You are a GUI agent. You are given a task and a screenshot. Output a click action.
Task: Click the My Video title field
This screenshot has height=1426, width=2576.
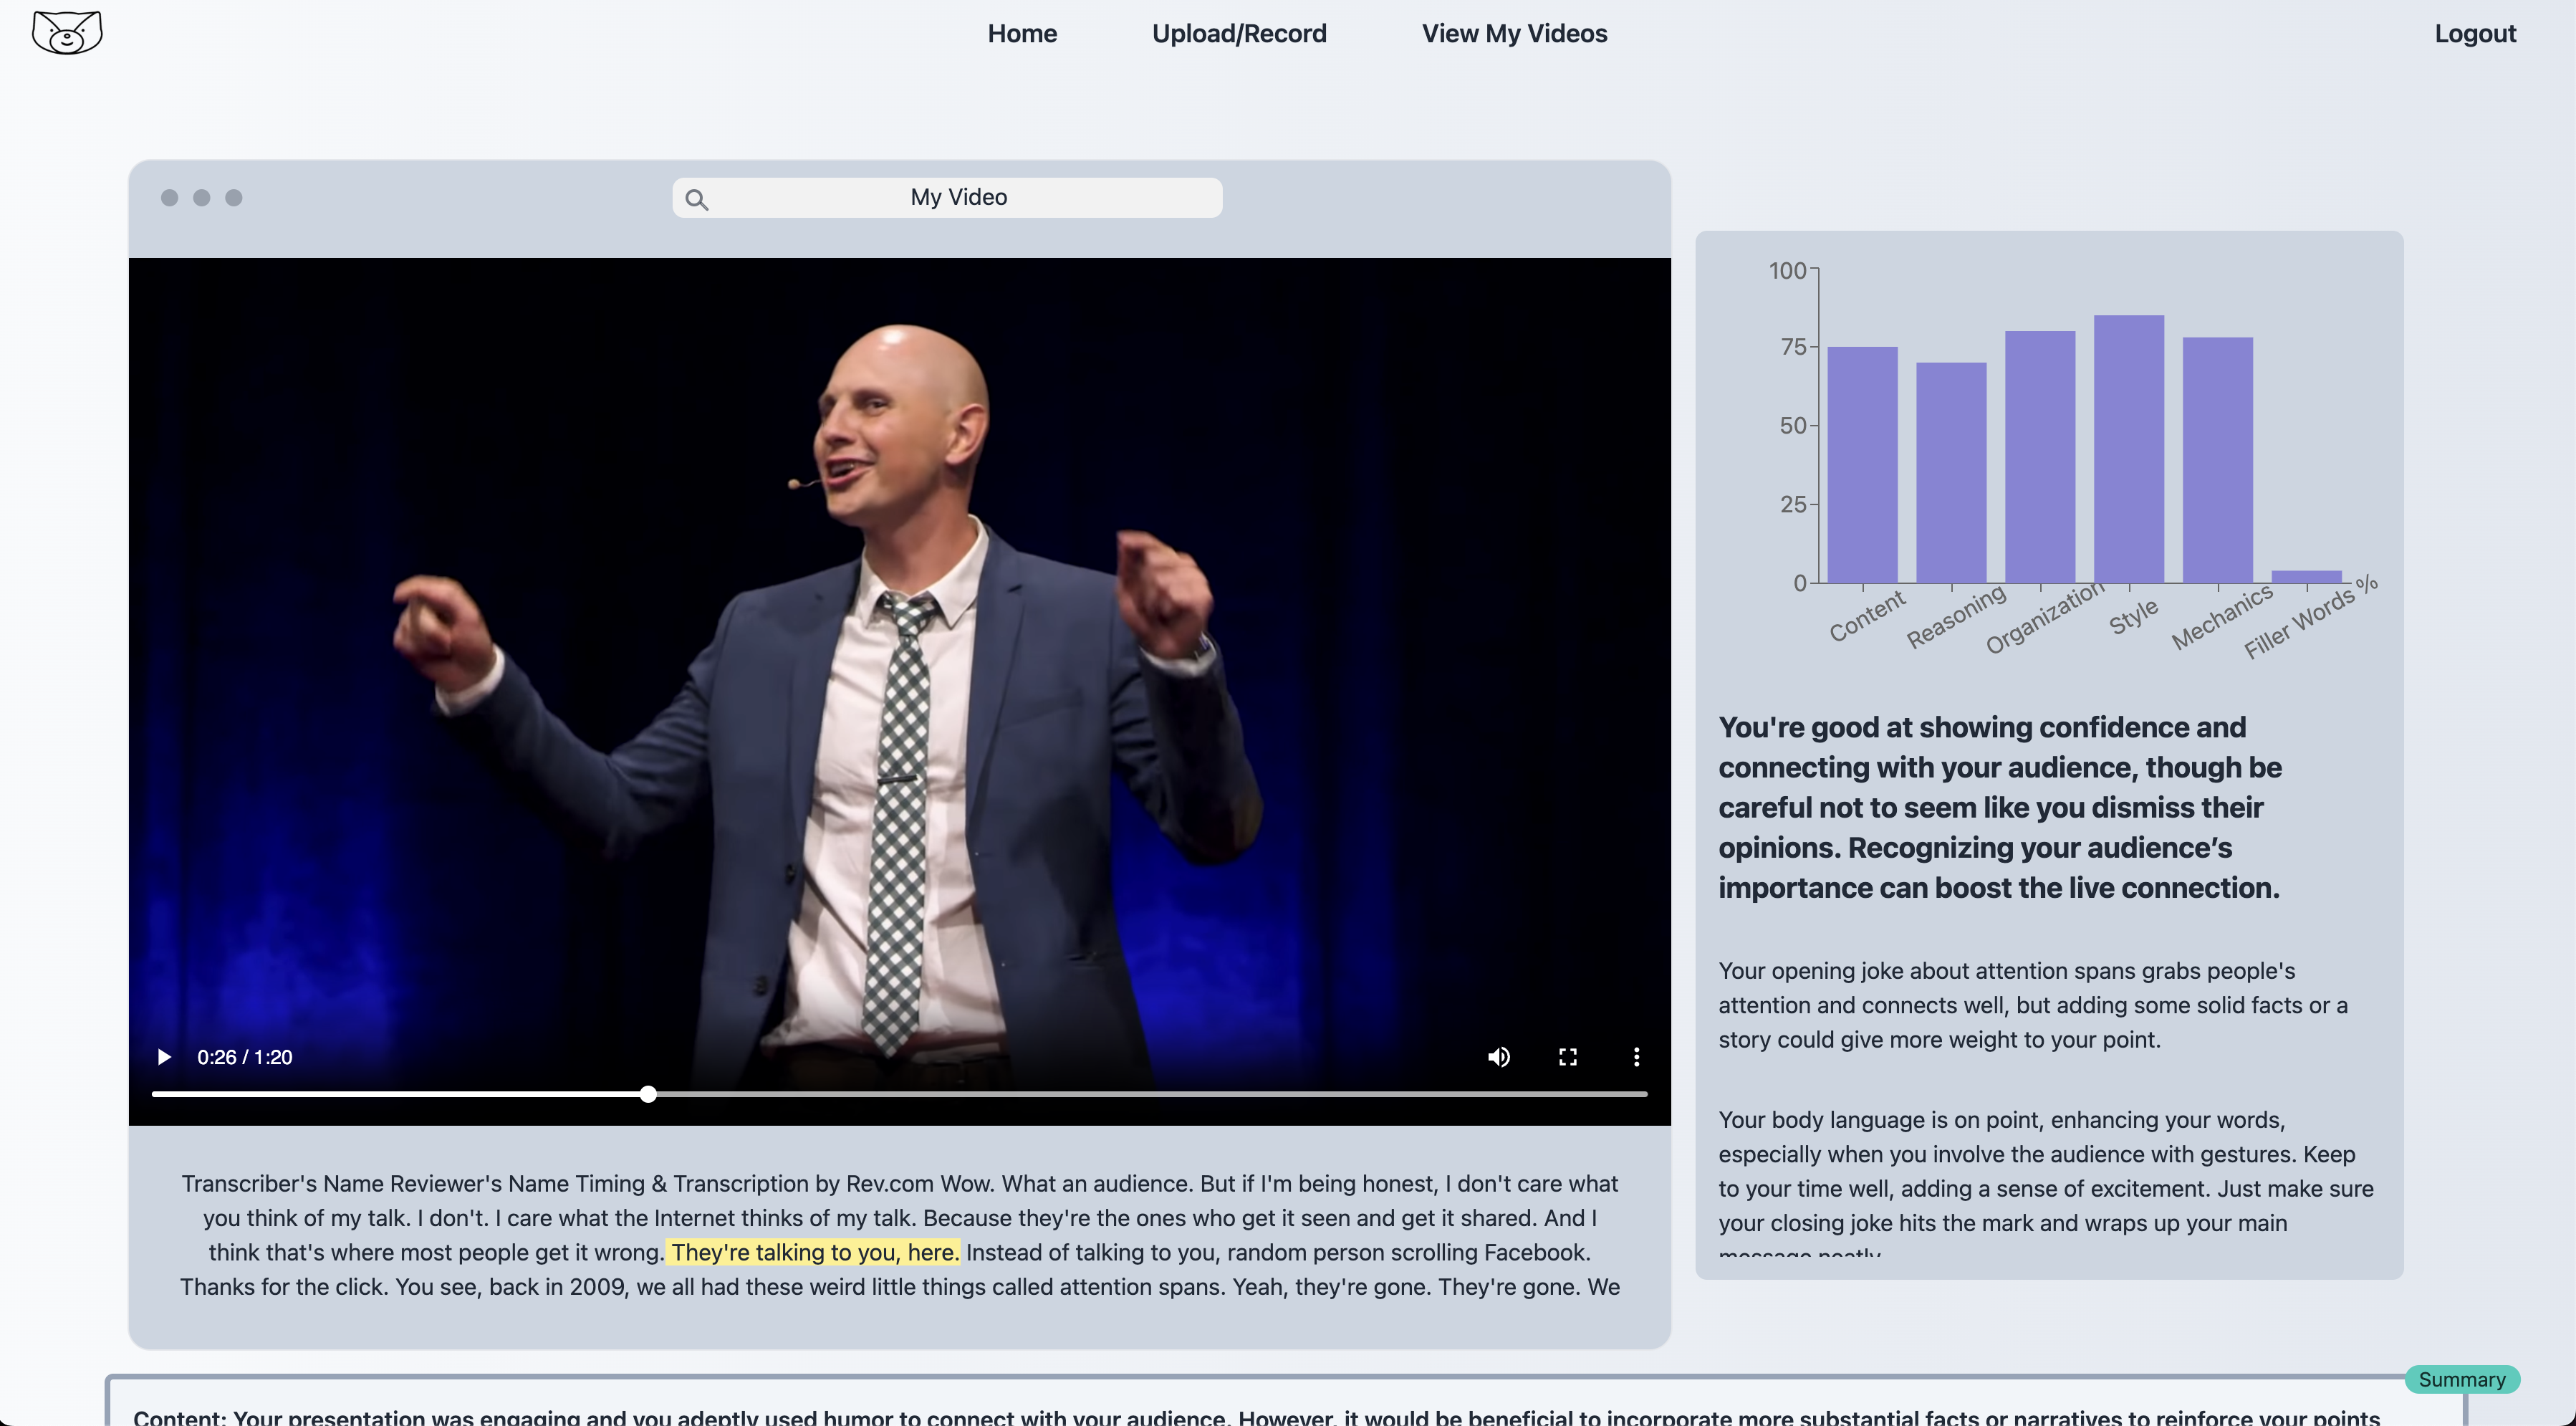pos(958,197)
